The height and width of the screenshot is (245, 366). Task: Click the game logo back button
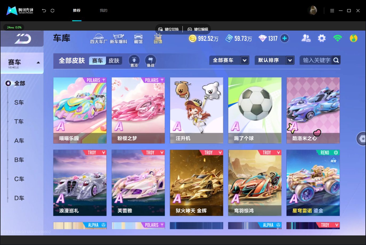coord(22,39)
